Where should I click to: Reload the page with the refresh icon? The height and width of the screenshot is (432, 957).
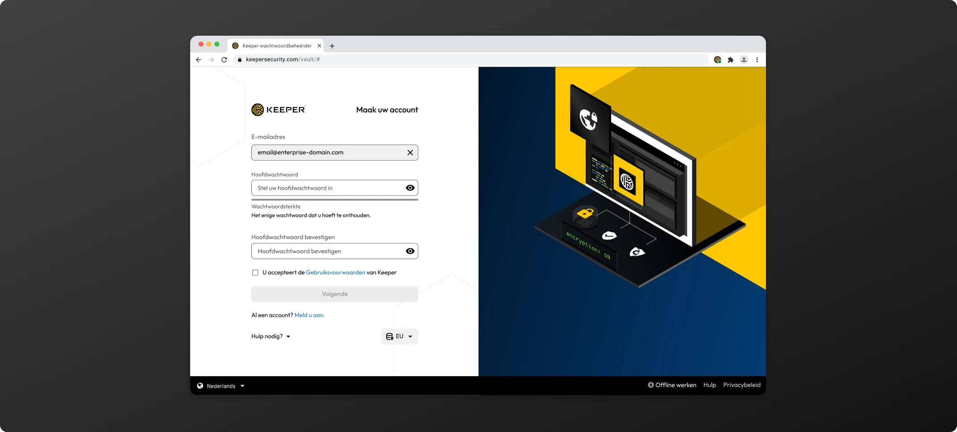coord(224,60)
